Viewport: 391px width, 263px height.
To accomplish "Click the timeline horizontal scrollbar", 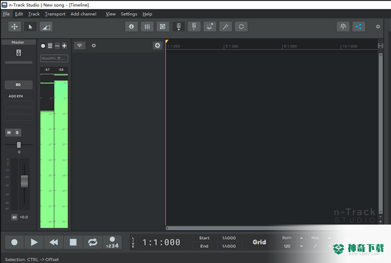I will click(x=272, y=228).
